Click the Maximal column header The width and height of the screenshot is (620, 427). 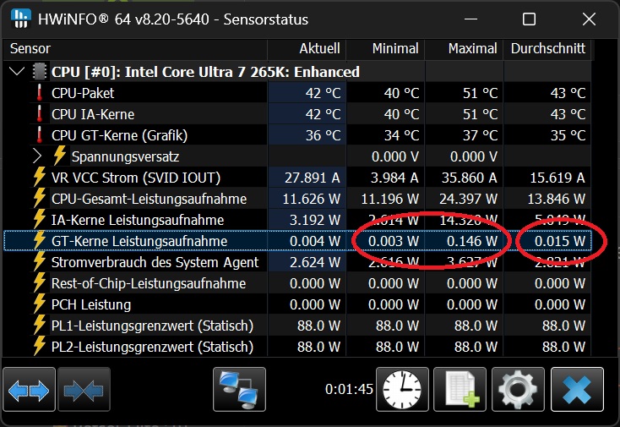[x=465, y=49]
